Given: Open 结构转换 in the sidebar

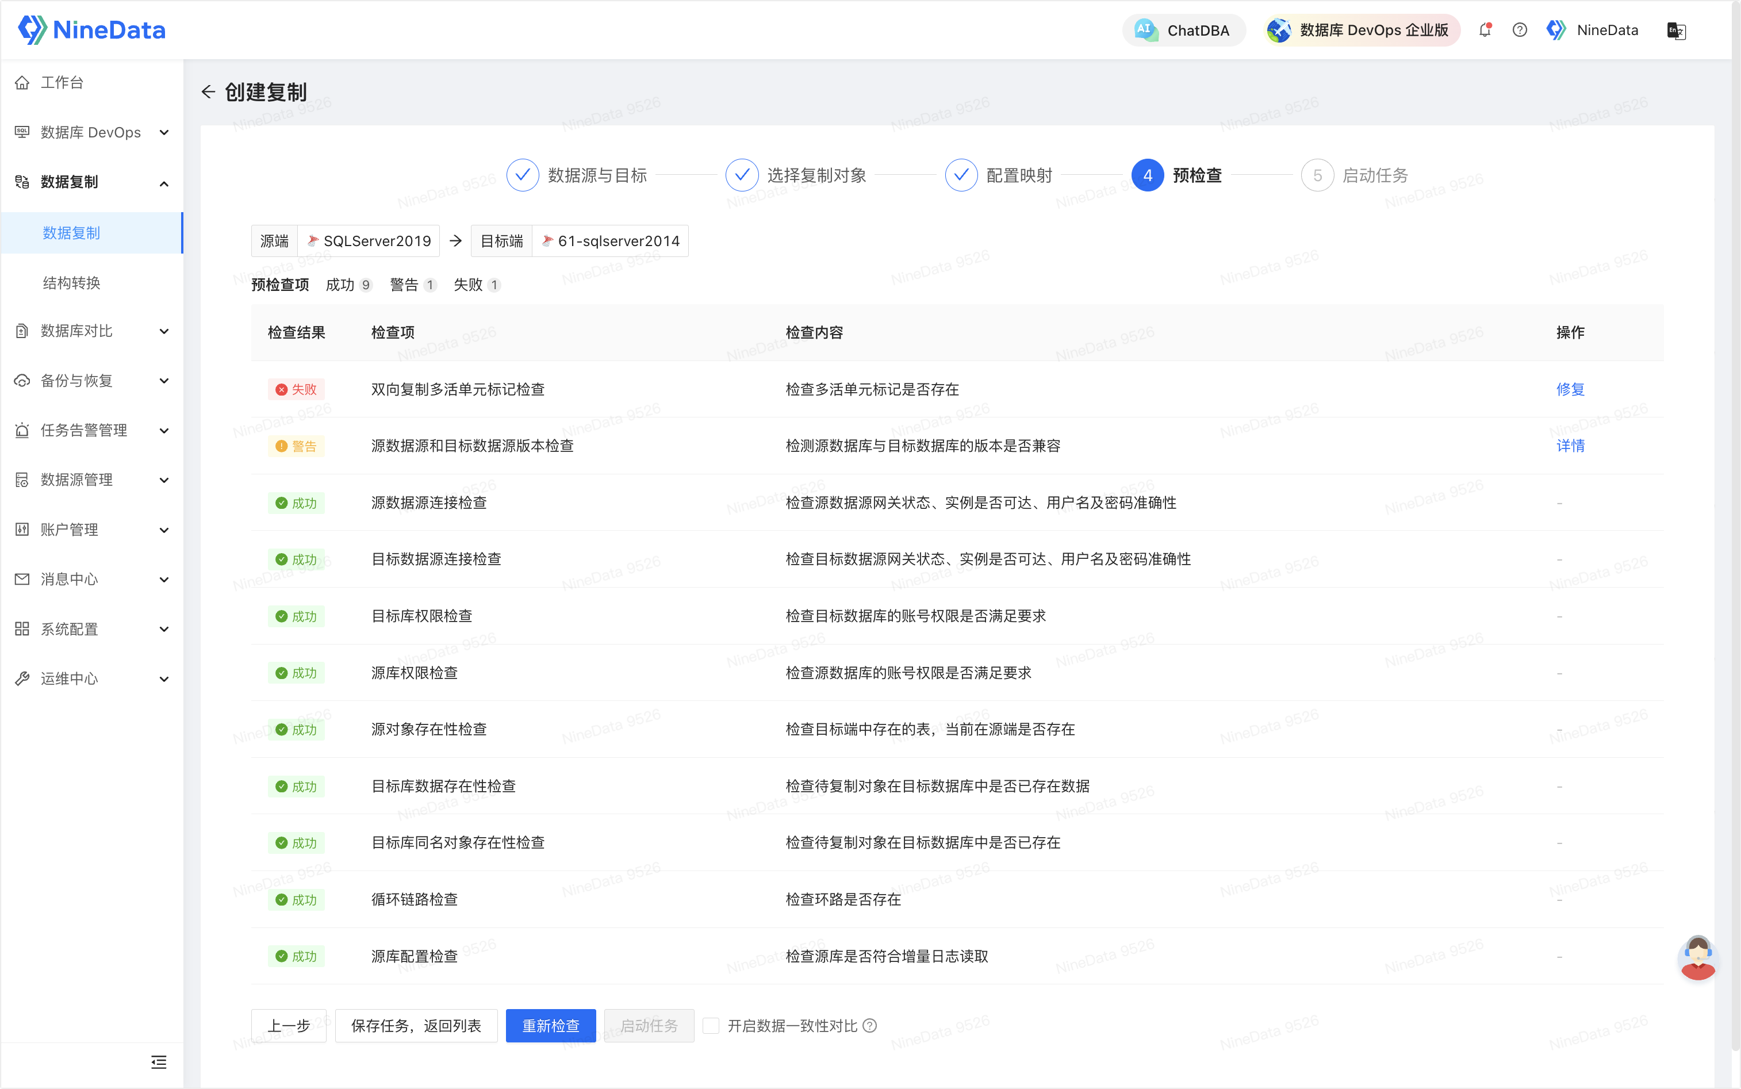Looking at the screenshot, I should tap(71, 282).
